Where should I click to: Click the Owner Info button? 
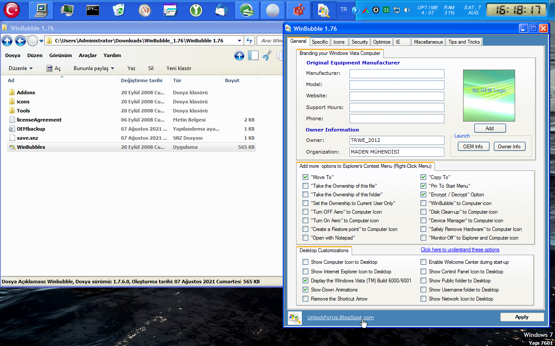[x=509, y=147]
